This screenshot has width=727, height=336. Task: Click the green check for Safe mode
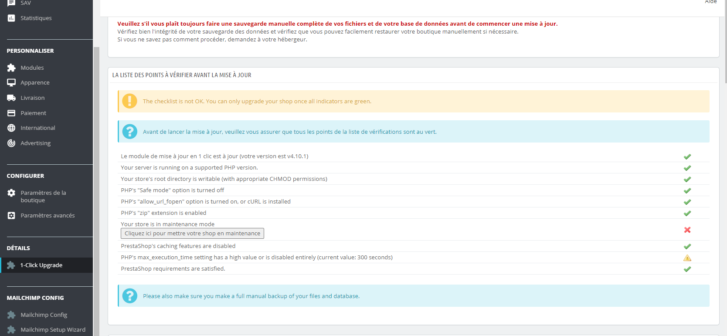point(687,190)
